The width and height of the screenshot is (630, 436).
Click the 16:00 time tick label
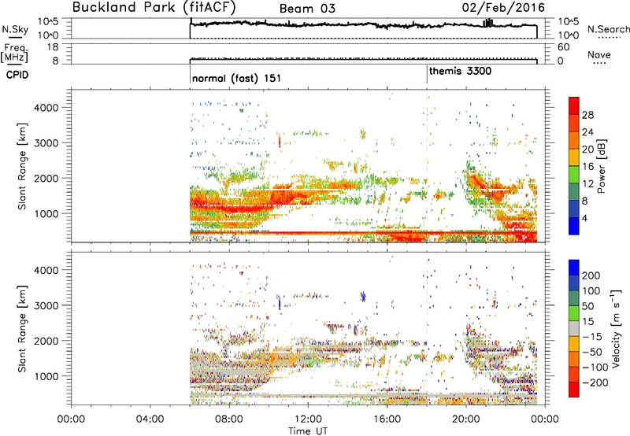click(x=387, y=419)
